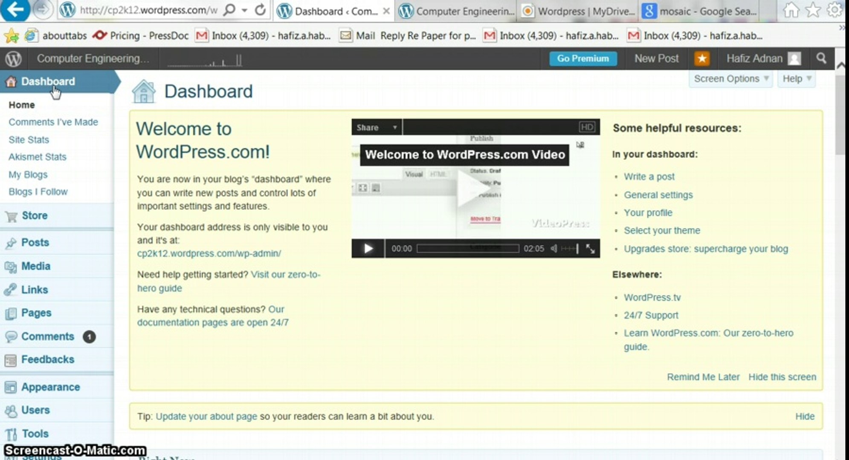Click the video progress seek bar
This screenshot has height=460, width=849.
(x=468, y=248)
